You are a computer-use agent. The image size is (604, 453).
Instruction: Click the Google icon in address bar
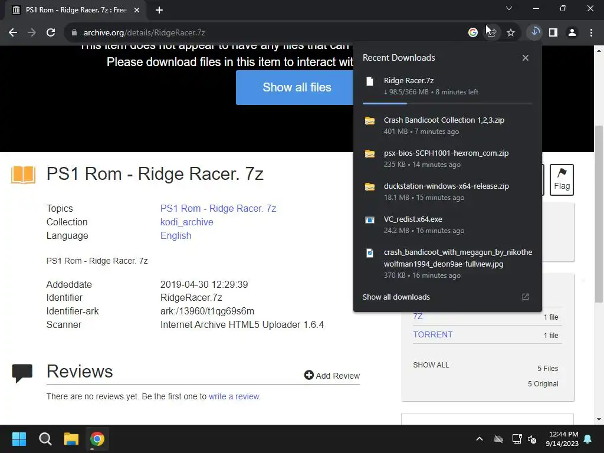click(473, 33)
